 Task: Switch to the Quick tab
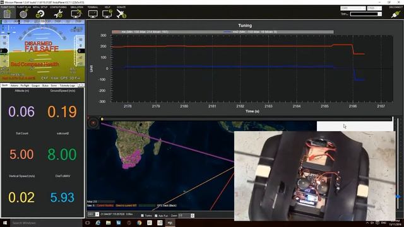[4, 85]
